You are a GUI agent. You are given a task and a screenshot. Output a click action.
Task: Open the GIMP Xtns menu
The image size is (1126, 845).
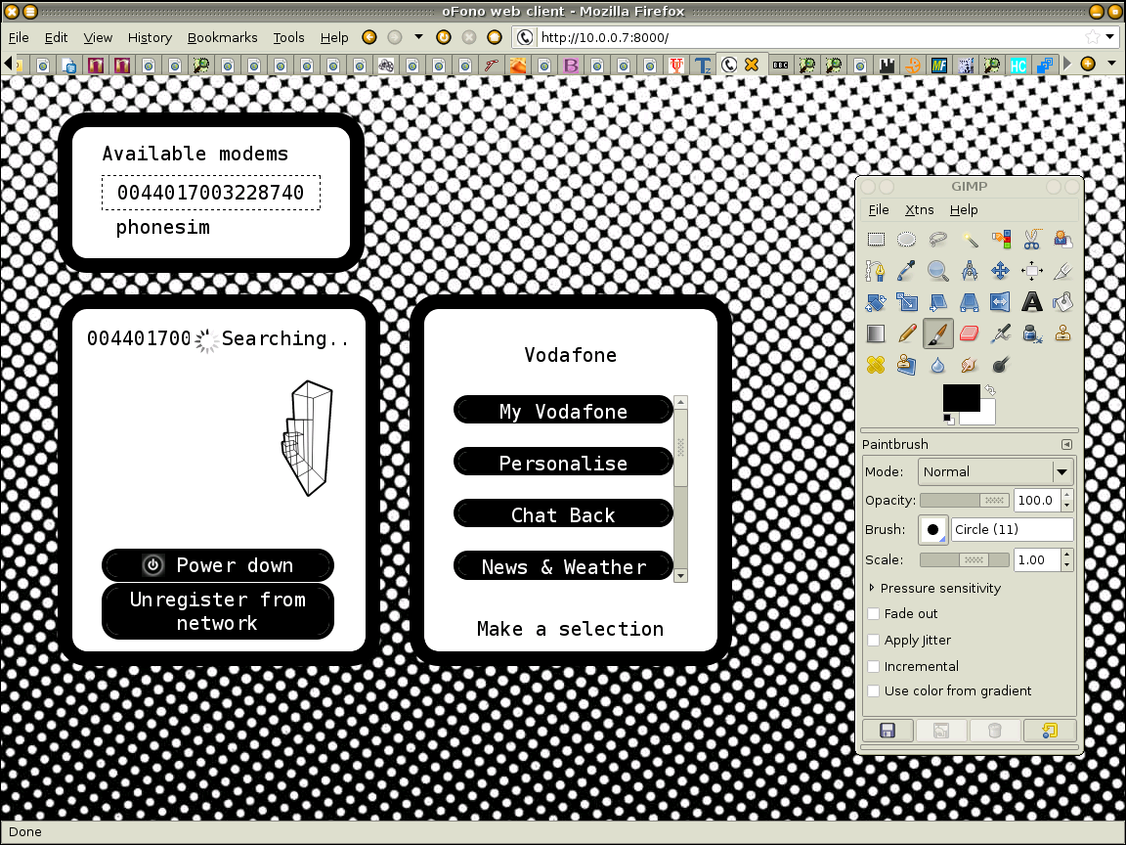pyautogui.click(x=919, y=210)
